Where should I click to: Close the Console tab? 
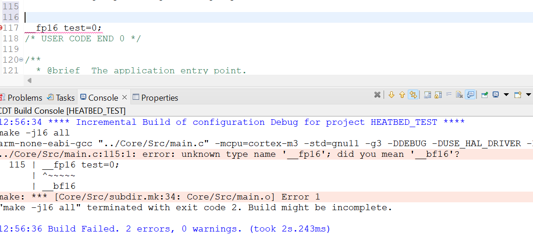124,97
